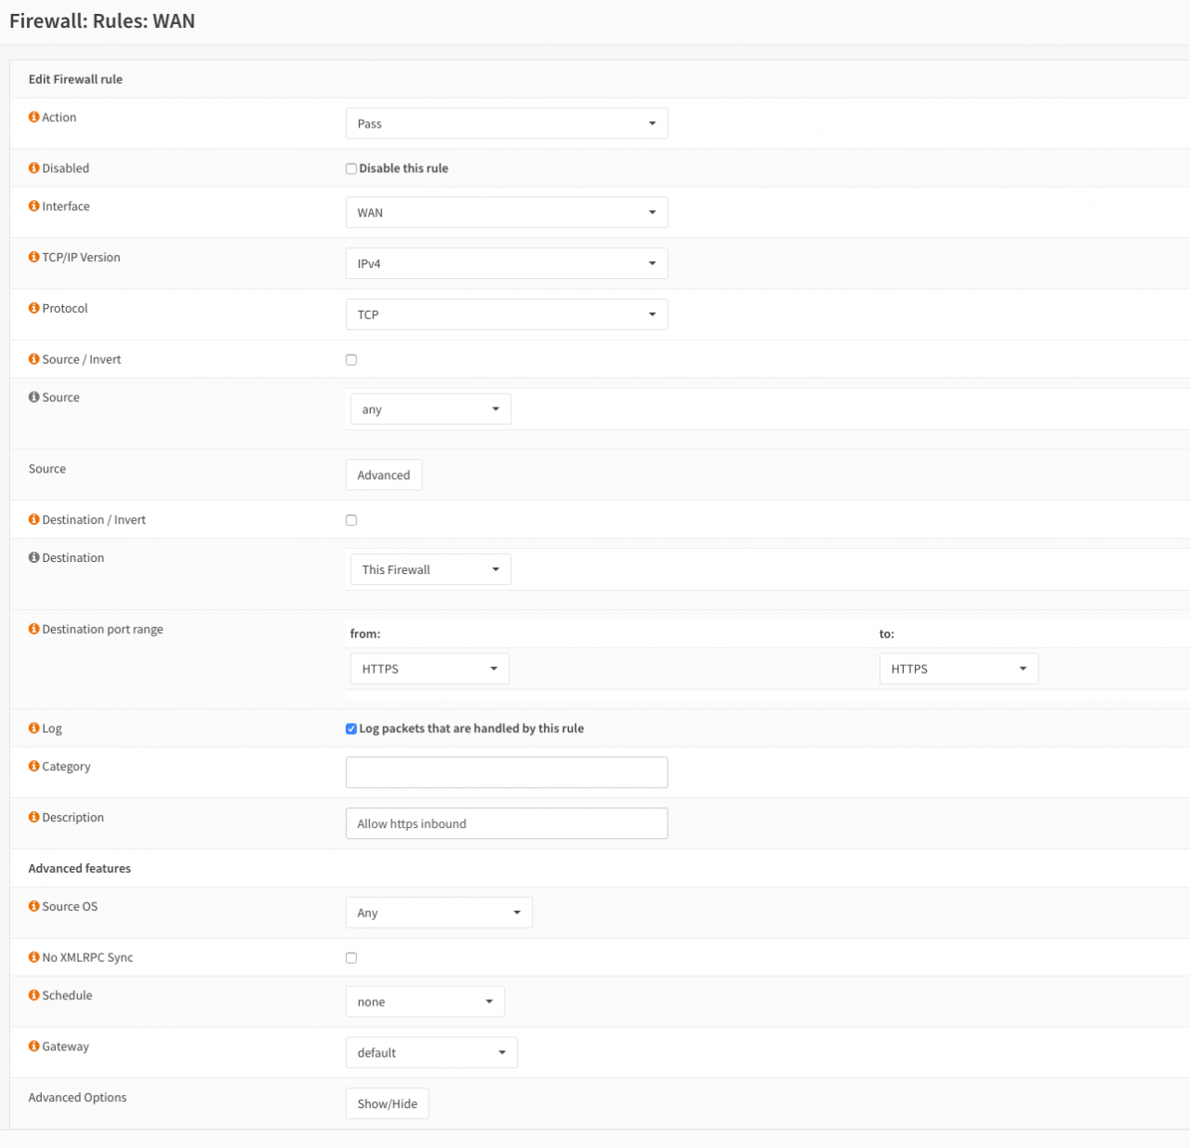Click the info icon beside Description

34,818
